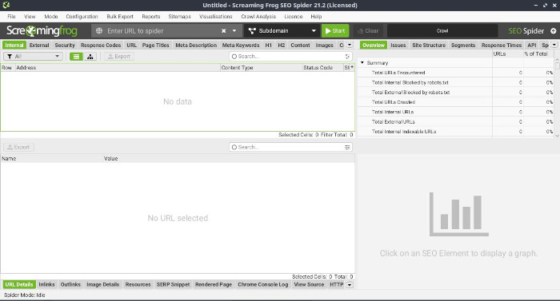Viewport: 560px width, 301px height.
Task: Click the Screaming Frog title bar app icon
Action: pyautogui.click(x=6, y=5)
